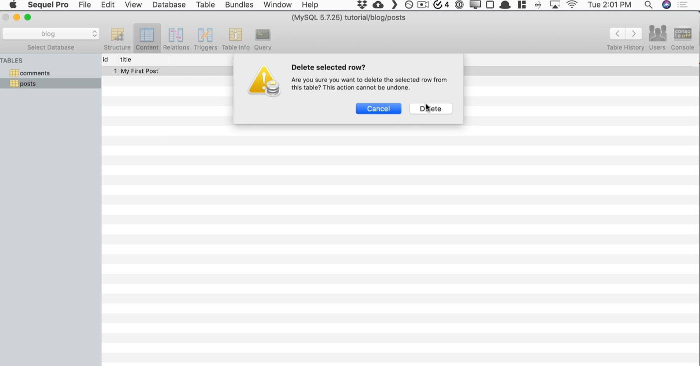Open Spotlight search
Viewport: 700px width, 366px height.
649,5
